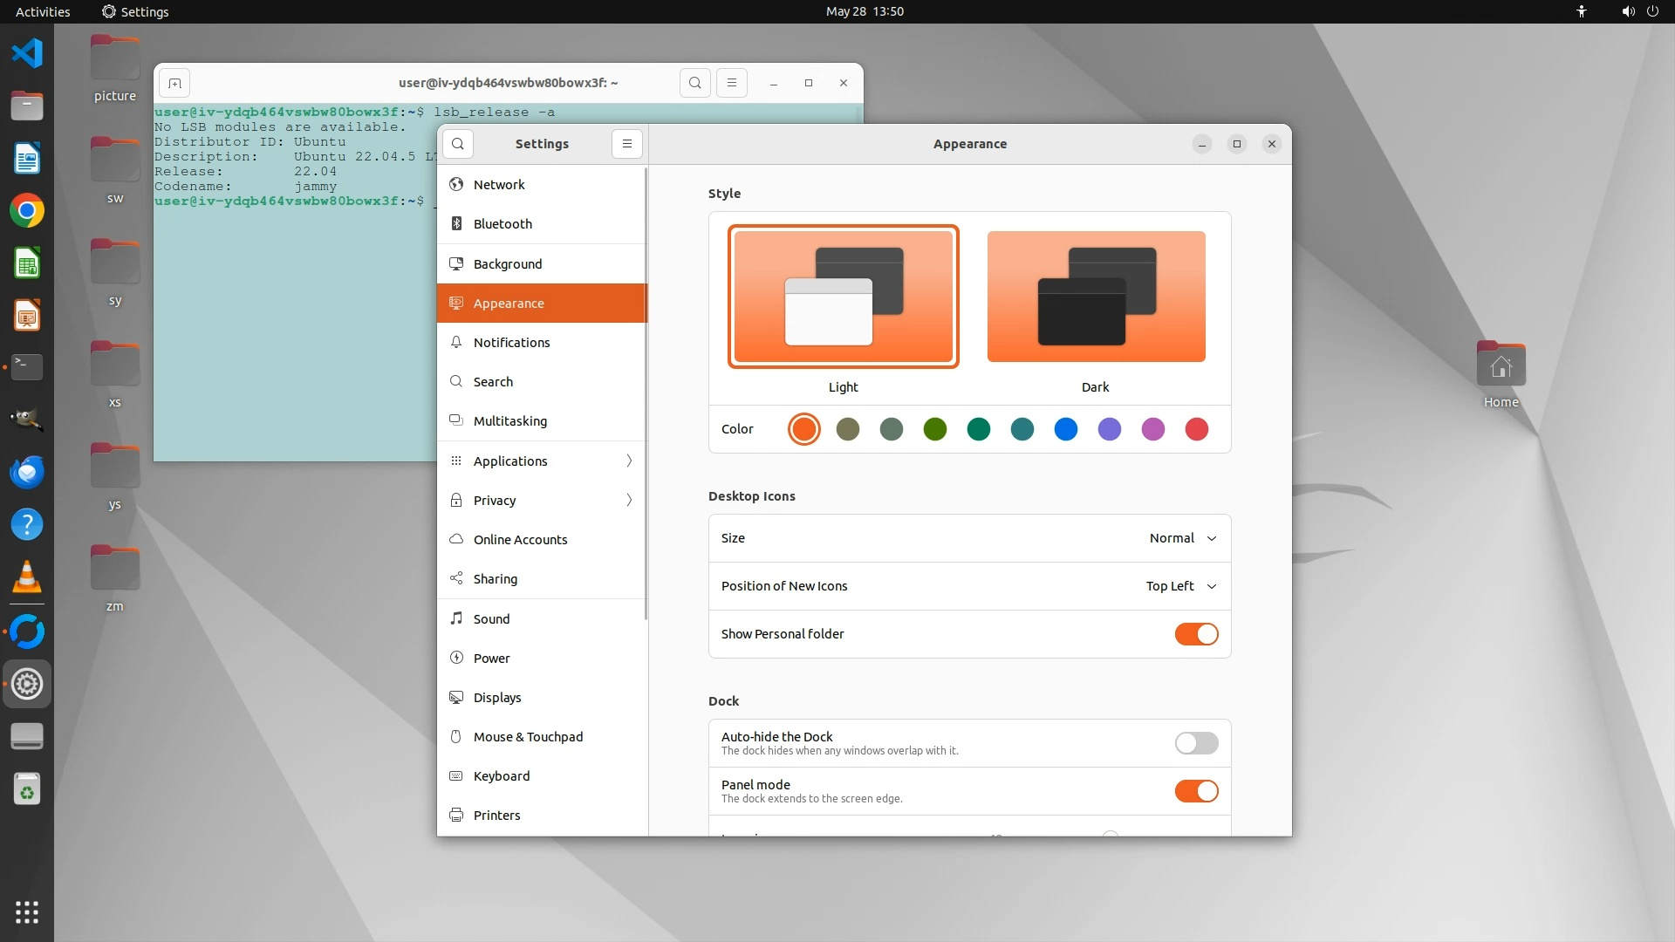The image size is (1675, 942).
Task: Choose the Dark style thumbnail
Action: pyautogui.click(x=1096, y=297)
